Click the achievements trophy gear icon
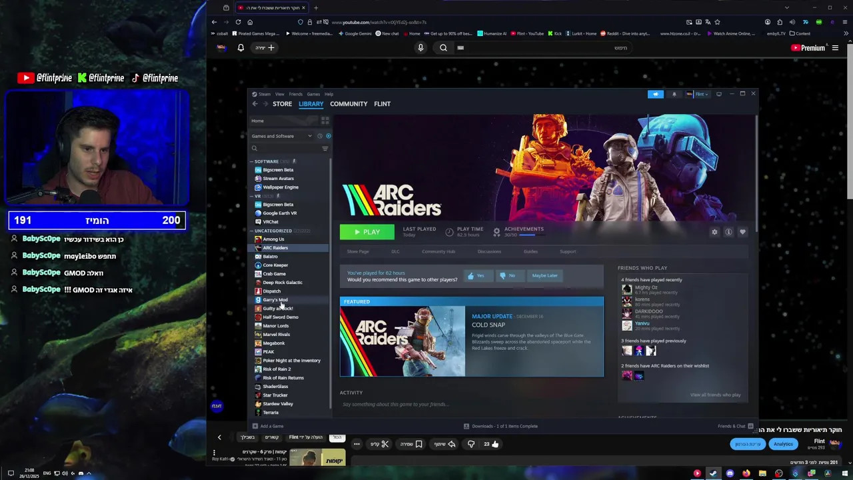Image resolution: width=853 pixels, height=480 pixels. [x=496, y=232]
